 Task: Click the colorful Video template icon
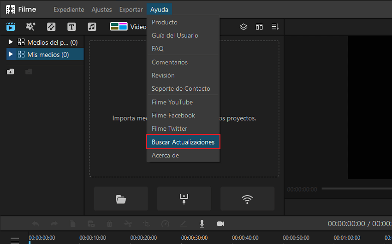(119, 26)
